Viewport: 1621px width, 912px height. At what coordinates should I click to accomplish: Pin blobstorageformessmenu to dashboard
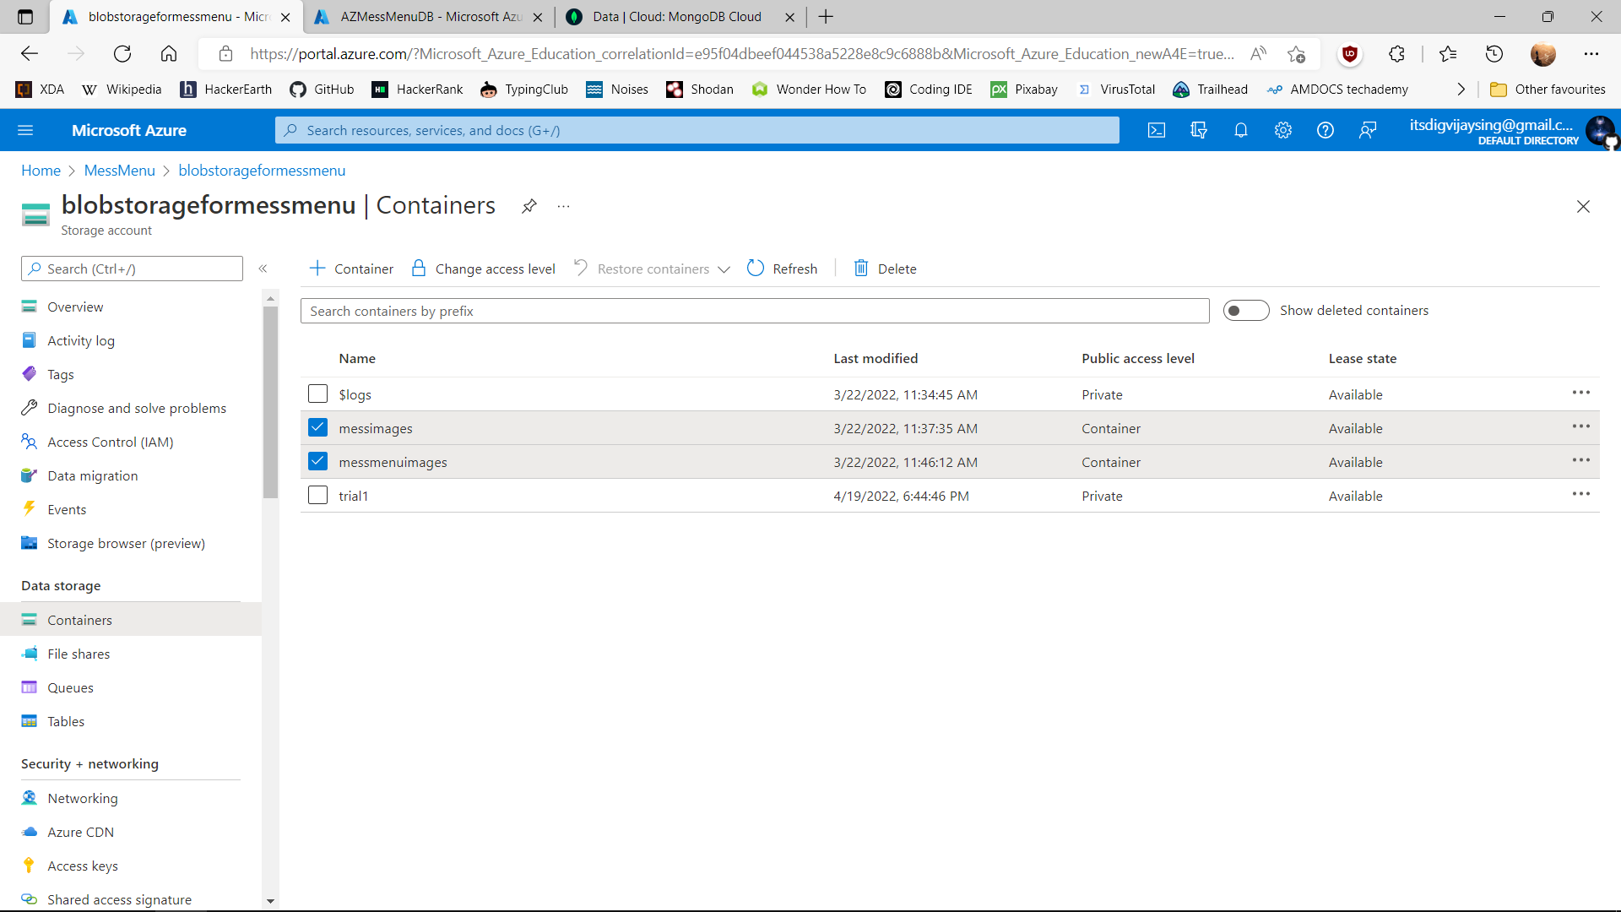tap(529, 205)
